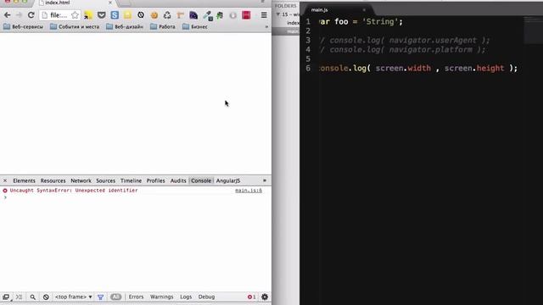
Task: Switch to Timeline tab in DevTools
Action: [131, 180]
